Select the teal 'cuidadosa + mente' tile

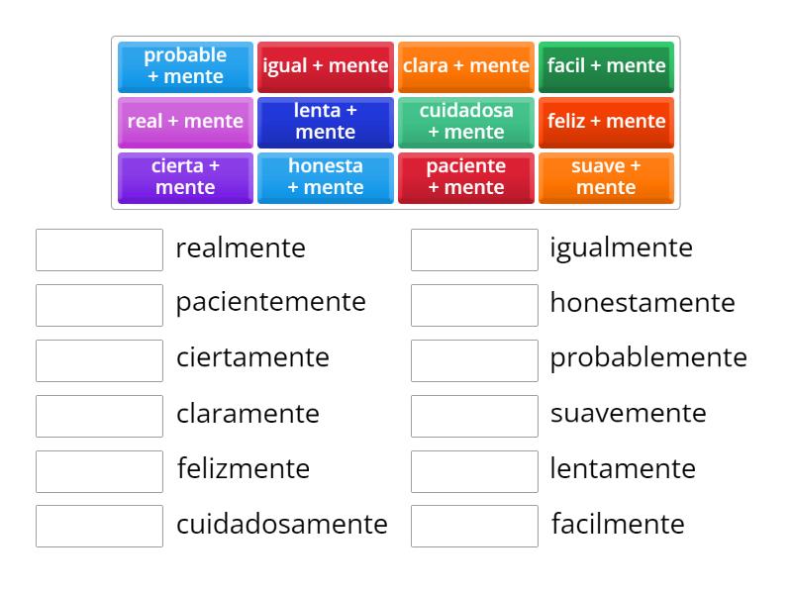click(465, 122)
